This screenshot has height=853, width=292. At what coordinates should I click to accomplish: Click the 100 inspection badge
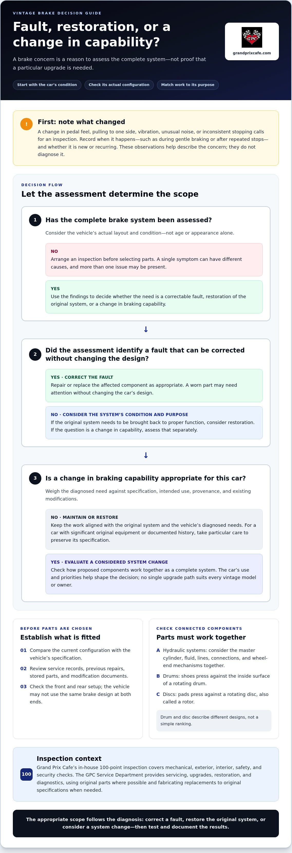tap(26, 774)
